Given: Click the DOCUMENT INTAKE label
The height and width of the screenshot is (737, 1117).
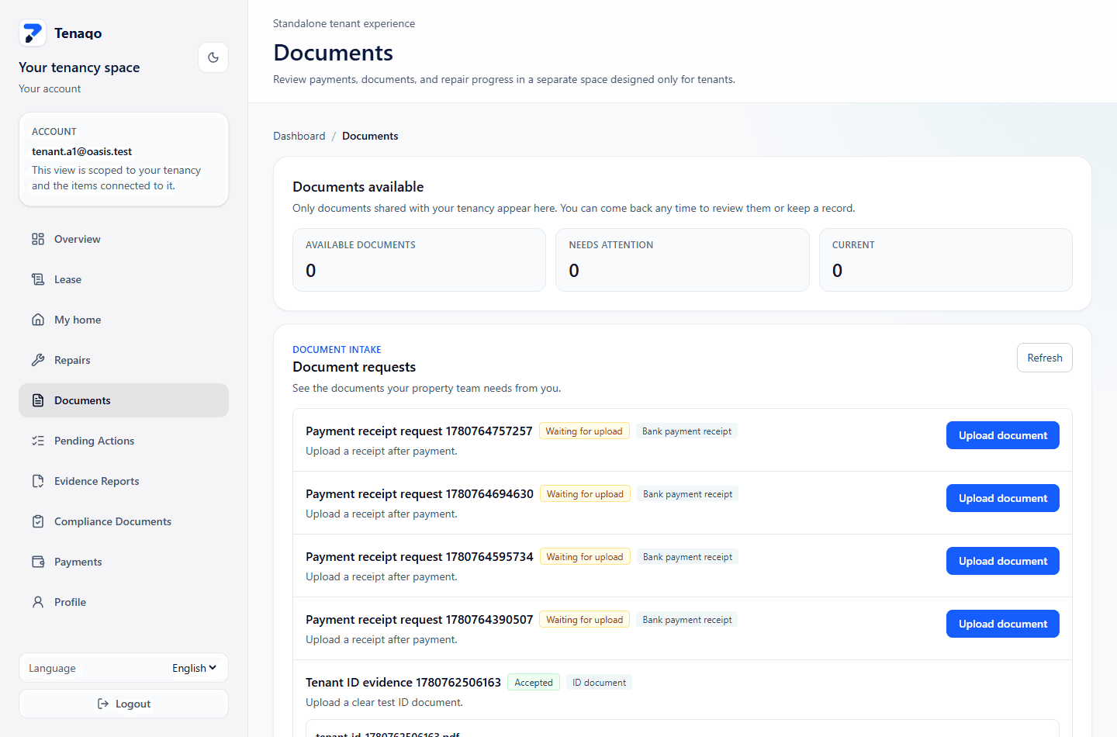Looking at the screenshot, I should point(337,350).
